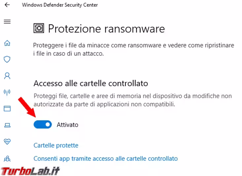Click the 'Protezione ransomware' page title
Image resolution: width=242 pixels, height=176 pixels.
[x=106, y=29]
